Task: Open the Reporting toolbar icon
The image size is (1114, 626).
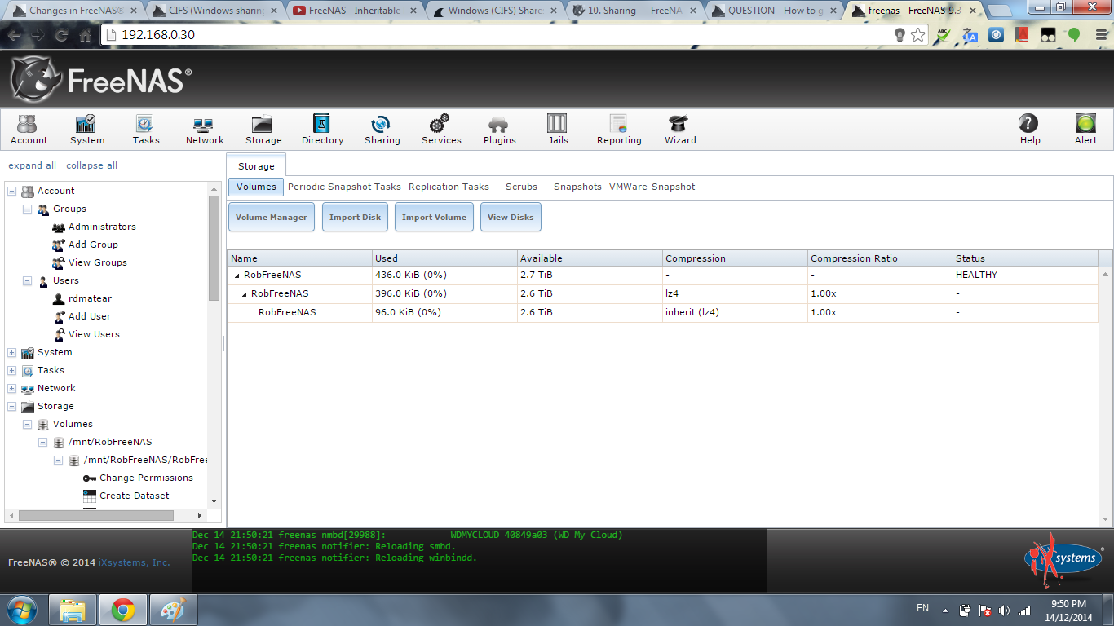Action: 618,130
